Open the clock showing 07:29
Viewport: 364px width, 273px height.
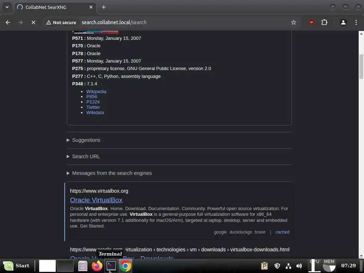348,266
